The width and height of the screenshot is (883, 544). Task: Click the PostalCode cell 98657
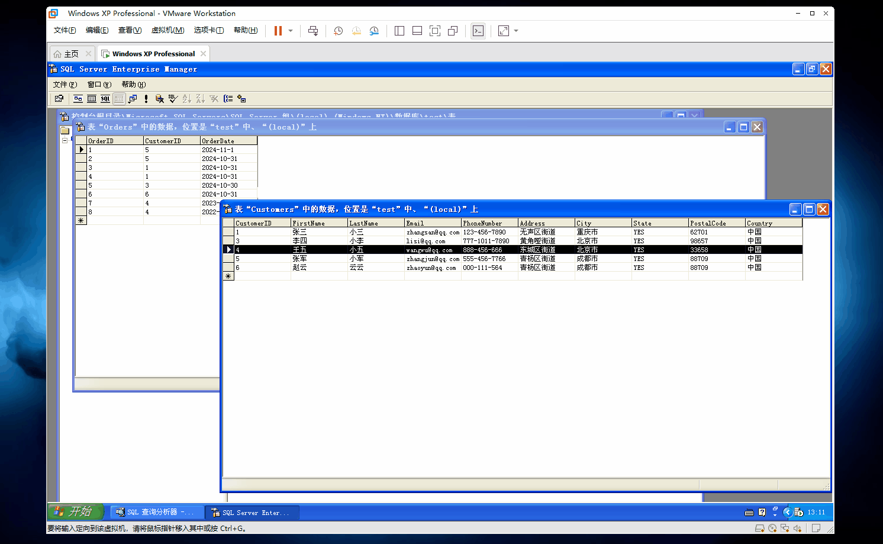click(x=717, y=241)
